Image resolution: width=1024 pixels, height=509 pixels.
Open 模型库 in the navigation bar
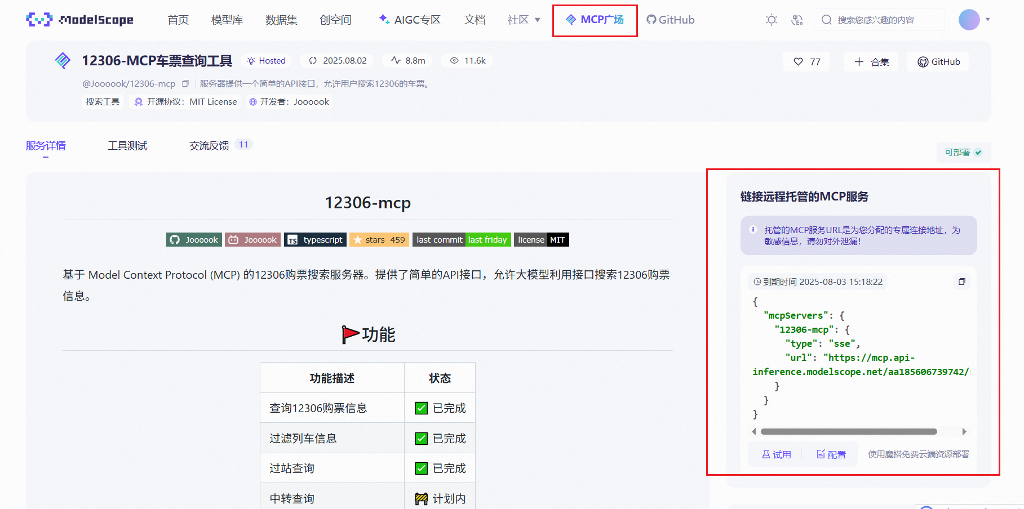(x=227, y=20)
